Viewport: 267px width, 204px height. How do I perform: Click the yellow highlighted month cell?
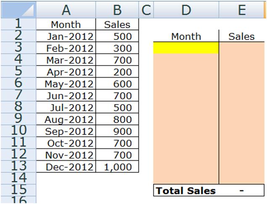186,48
